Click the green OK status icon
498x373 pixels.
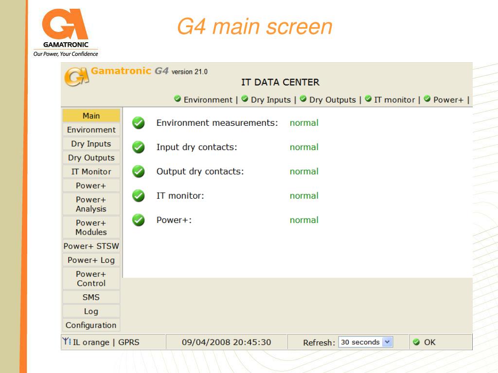coord(416,342)
